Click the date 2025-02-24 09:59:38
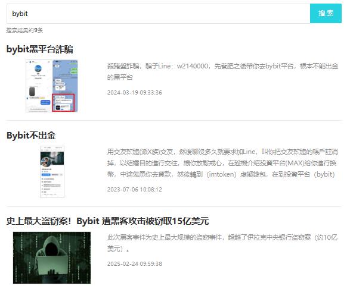 tap(134, 263)
